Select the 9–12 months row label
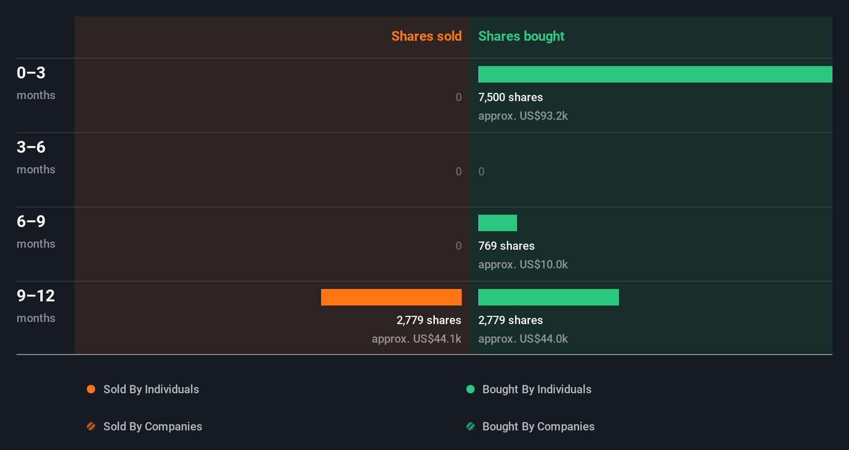This screenshot has height=450, width=849. [36, 306]
